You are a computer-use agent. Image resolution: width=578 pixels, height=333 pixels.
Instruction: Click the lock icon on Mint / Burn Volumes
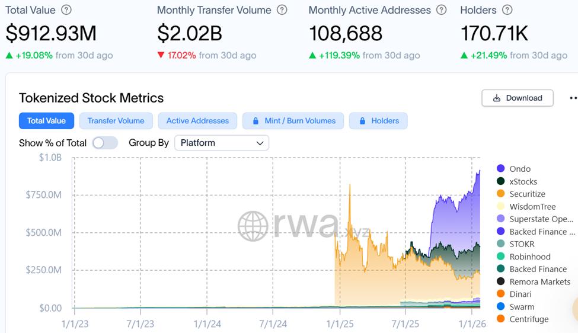256,121
